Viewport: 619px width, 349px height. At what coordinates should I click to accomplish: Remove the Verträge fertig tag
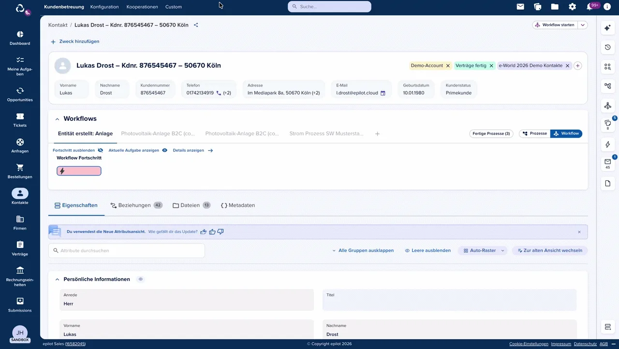[491, 66]
